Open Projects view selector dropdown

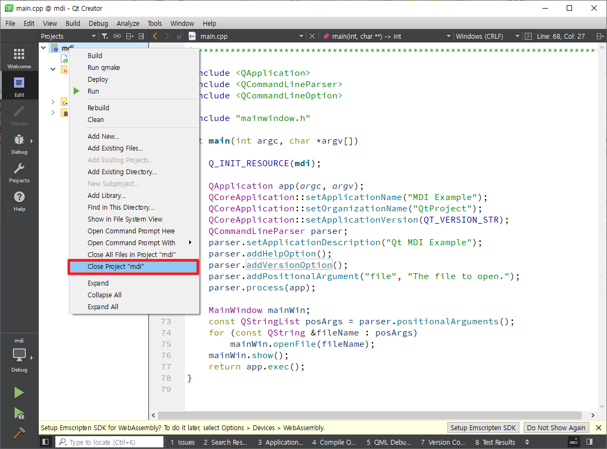[x=68, y=36]
